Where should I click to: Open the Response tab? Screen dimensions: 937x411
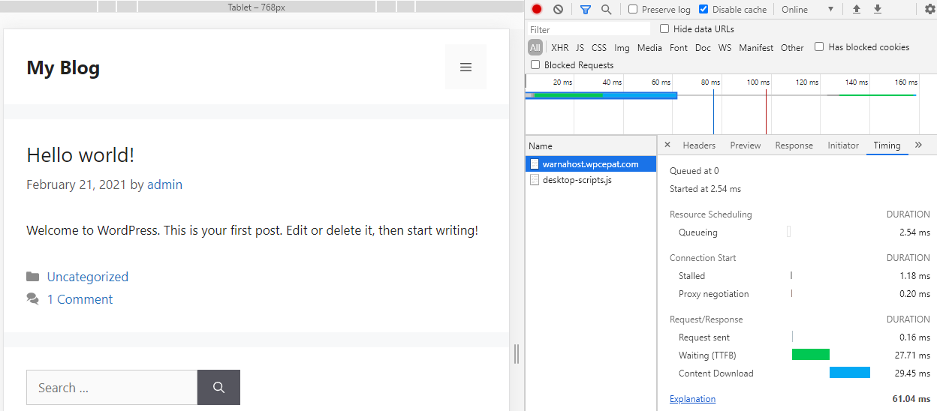pyautogui.click(x=794, y=145)
